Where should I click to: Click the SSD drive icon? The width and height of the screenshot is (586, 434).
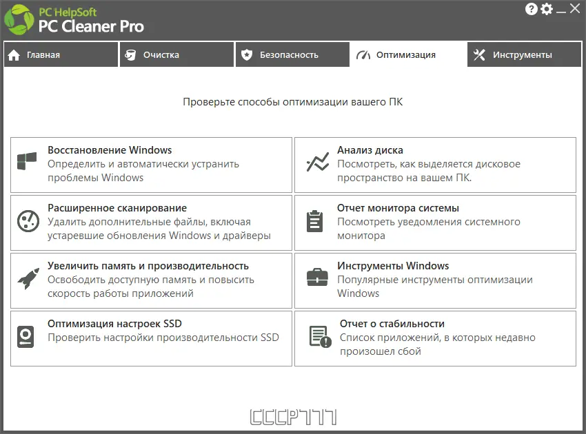pyautogui.click(x=26, y=337)
